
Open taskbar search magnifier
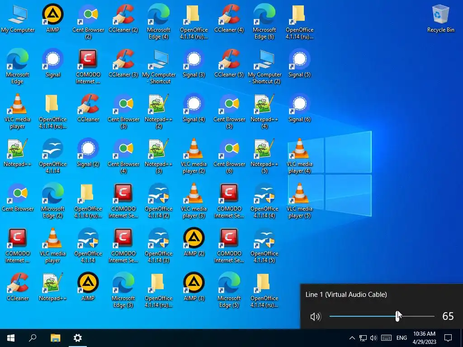point(33,338)
